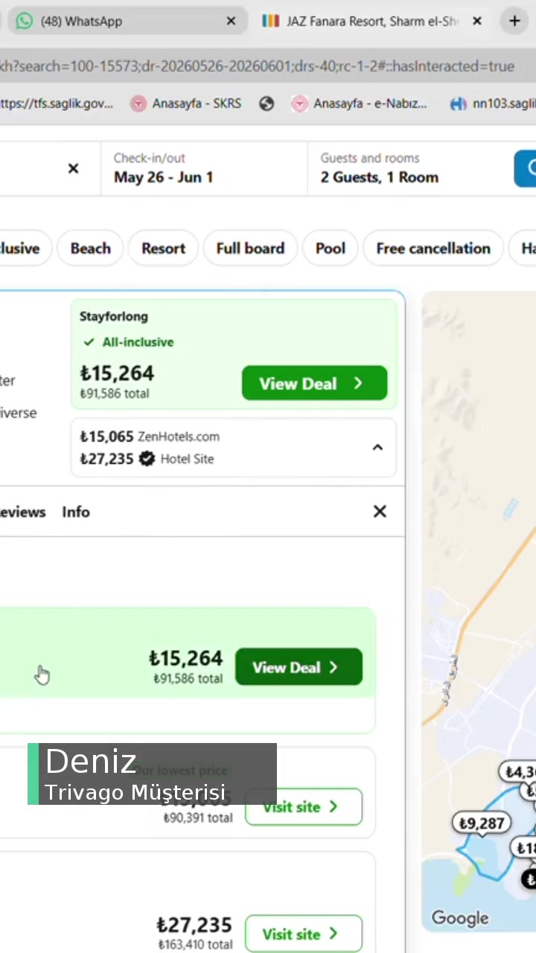Open the Check-in/out date picker
This screenshot has height=953, width=536.
pos(204,168)
